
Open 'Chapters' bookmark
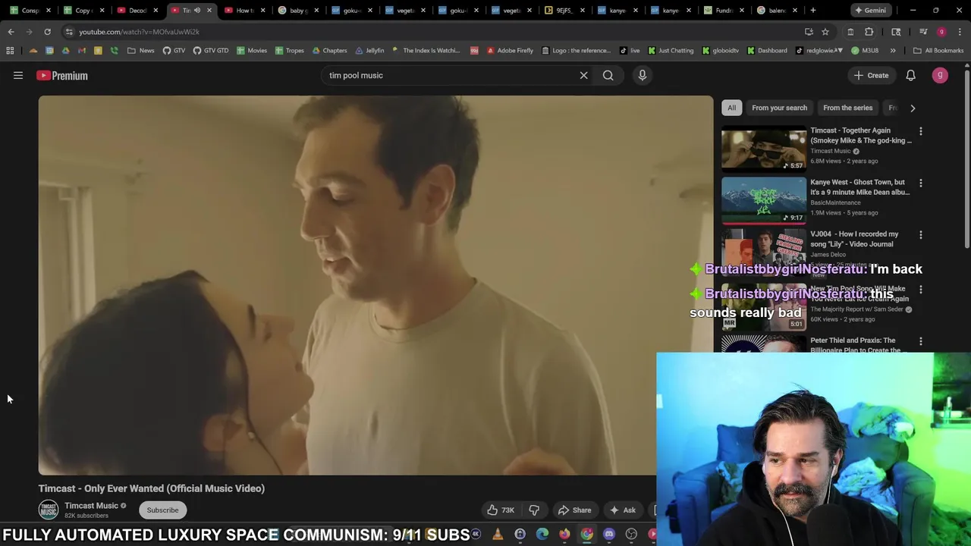click(329, 51)
